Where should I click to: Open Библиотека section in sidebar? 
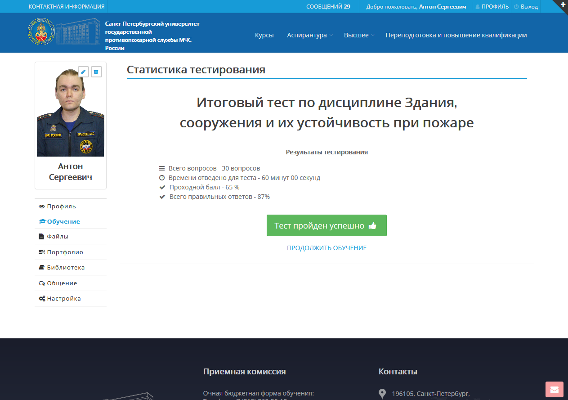66,267
